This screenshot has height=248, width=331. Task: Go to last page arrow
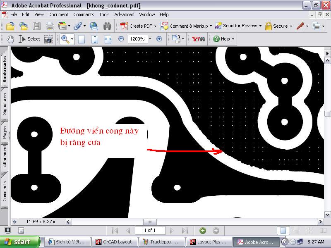(x=185, y=231)
